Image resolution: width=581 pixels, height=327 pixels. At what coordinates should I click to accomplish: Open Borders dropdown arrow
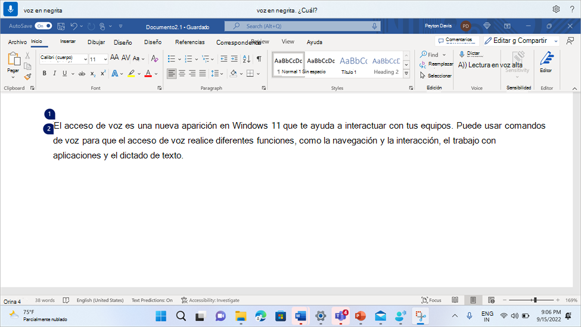click(x=258, y=74)
